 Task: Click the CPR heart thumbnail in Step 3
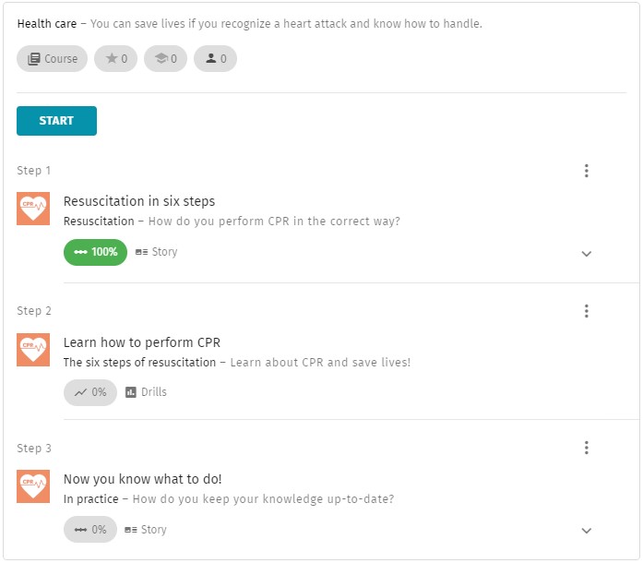tap(33, 486)
